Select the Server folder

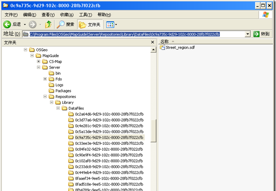pos(54,67)
